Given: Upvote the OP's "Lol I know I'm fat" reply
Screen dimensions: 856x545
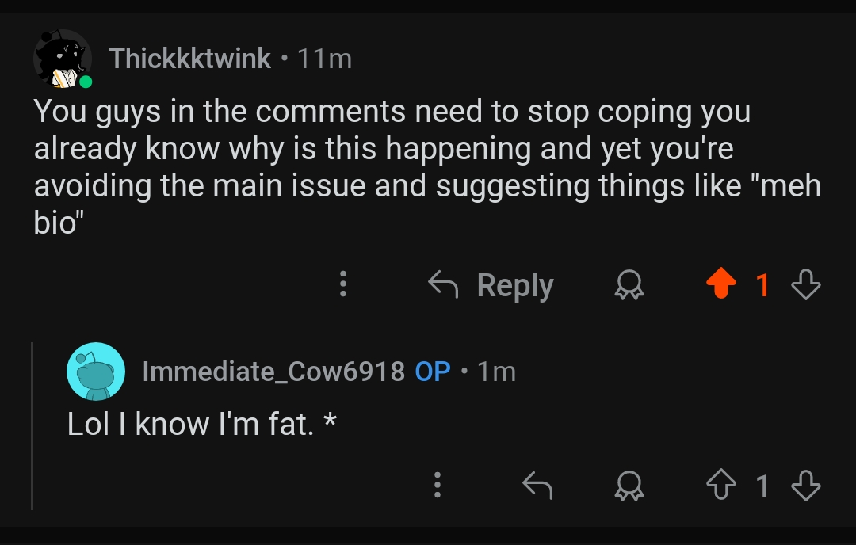Looking at the screenshot, I should pos(720,485).
